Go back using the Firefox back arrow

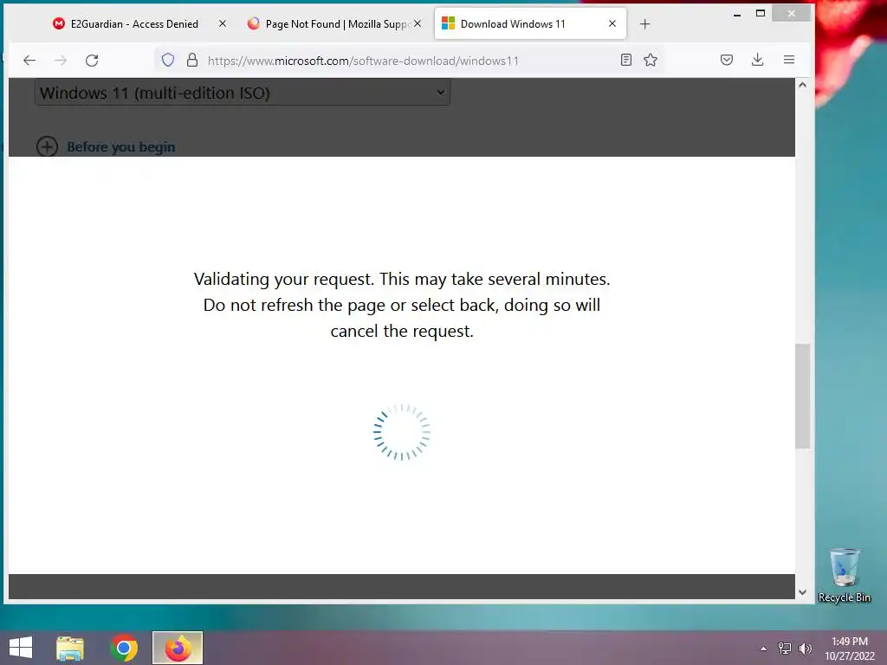pyautogui.click(x=29, y=61)
